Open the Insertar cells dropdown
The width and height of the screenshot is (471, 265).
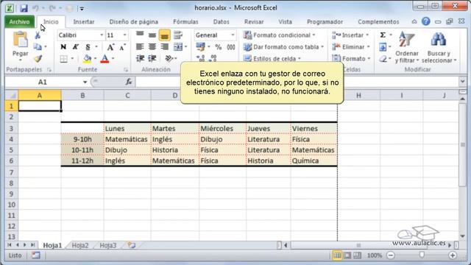[350, 35]
